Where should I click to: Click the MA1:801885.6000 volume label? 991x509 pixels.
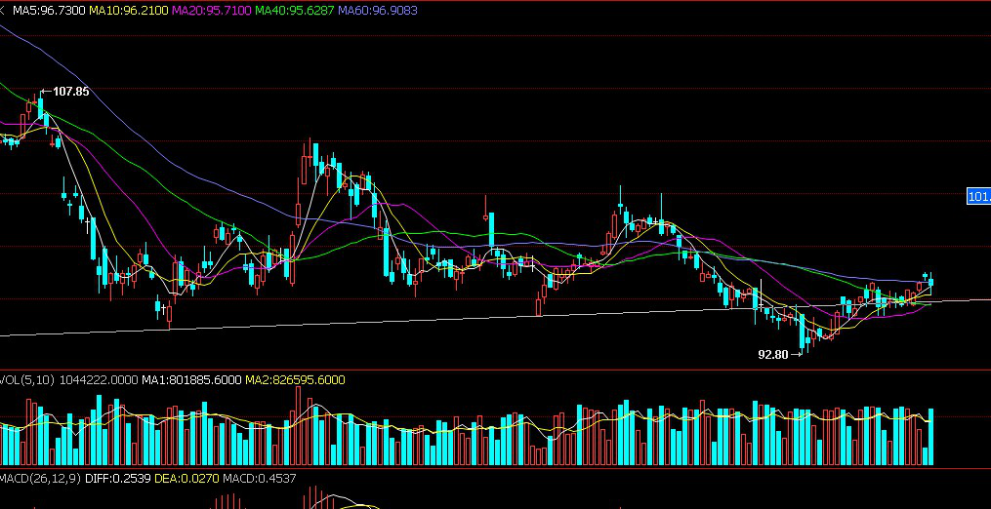[191, 379]
